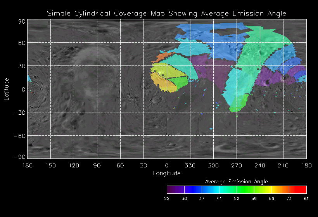Click the -30 tick label on latitude axis
The image size is (318, 217).
click(21, 112)
